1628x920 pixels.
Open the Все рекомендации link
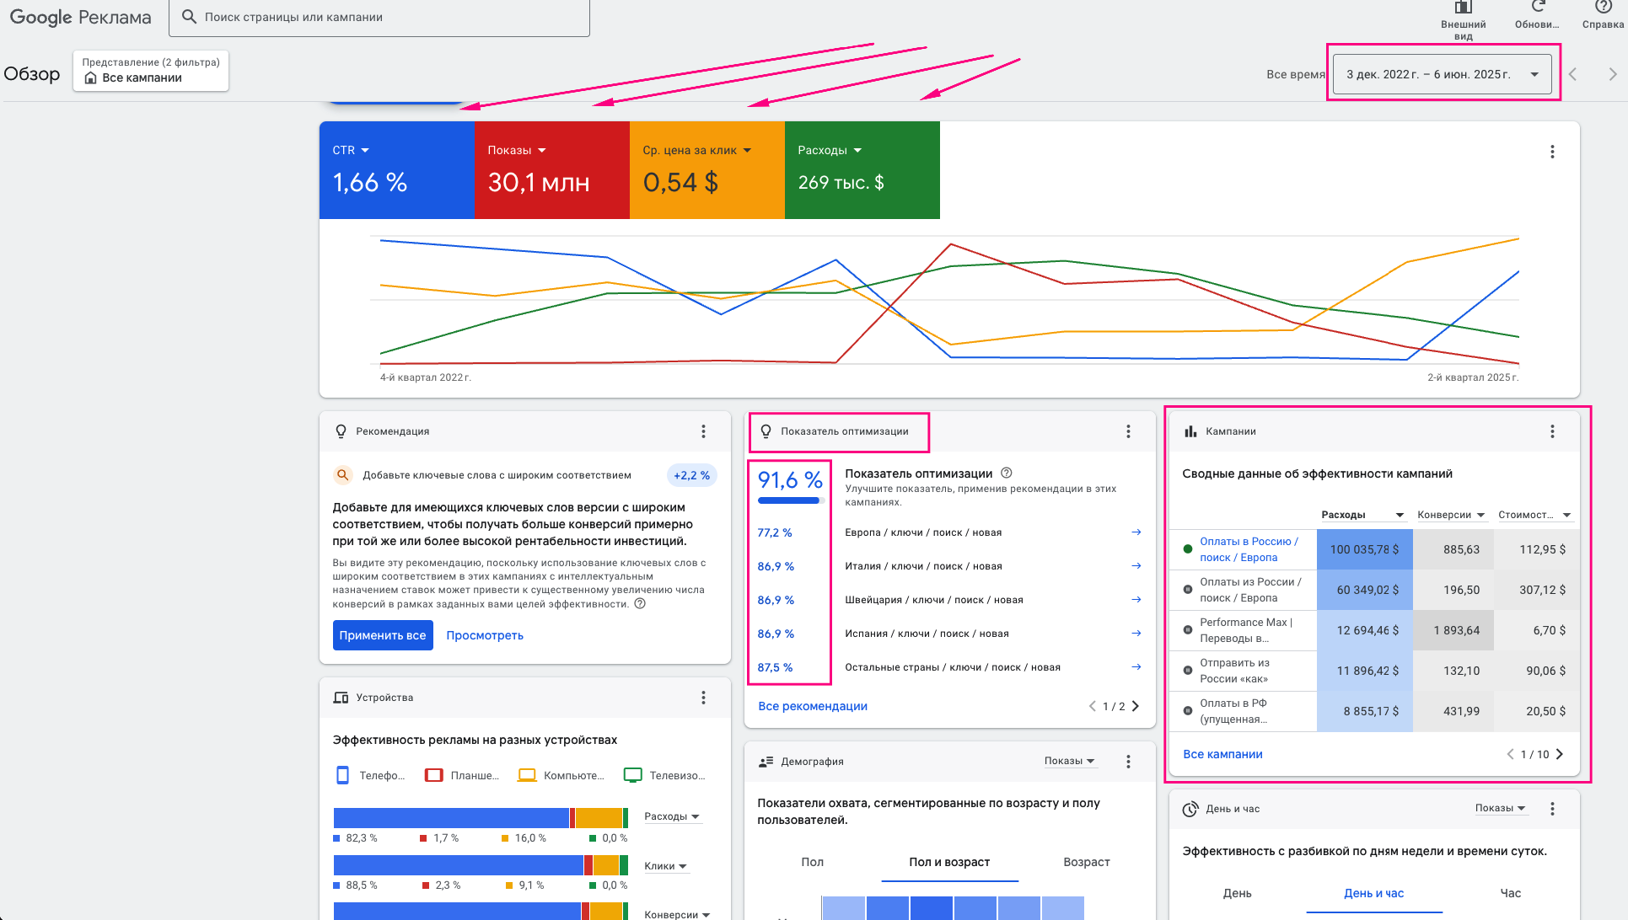(x=812, y=706)
